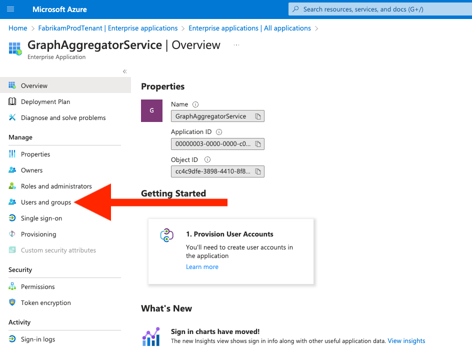
Task: Click the Roles and administrators icon
Action: tap(12, 185)
